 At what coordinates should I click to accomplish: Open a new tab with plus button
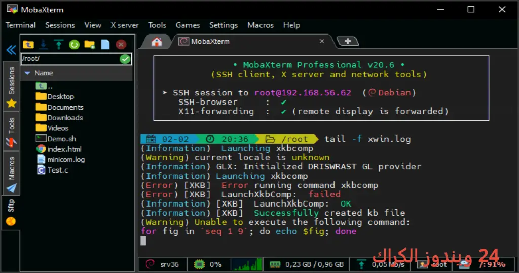348,41
